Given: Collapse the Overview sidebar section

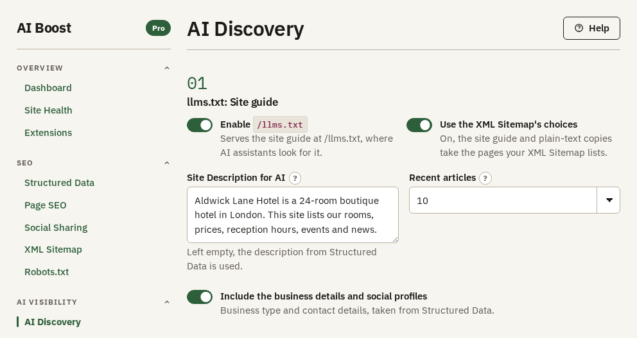Looking at the screenshot, I should [x=166, y=68].
